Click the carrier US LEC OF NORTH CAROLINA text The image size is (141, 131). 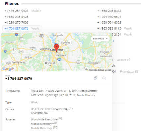[x=52, y=109]
